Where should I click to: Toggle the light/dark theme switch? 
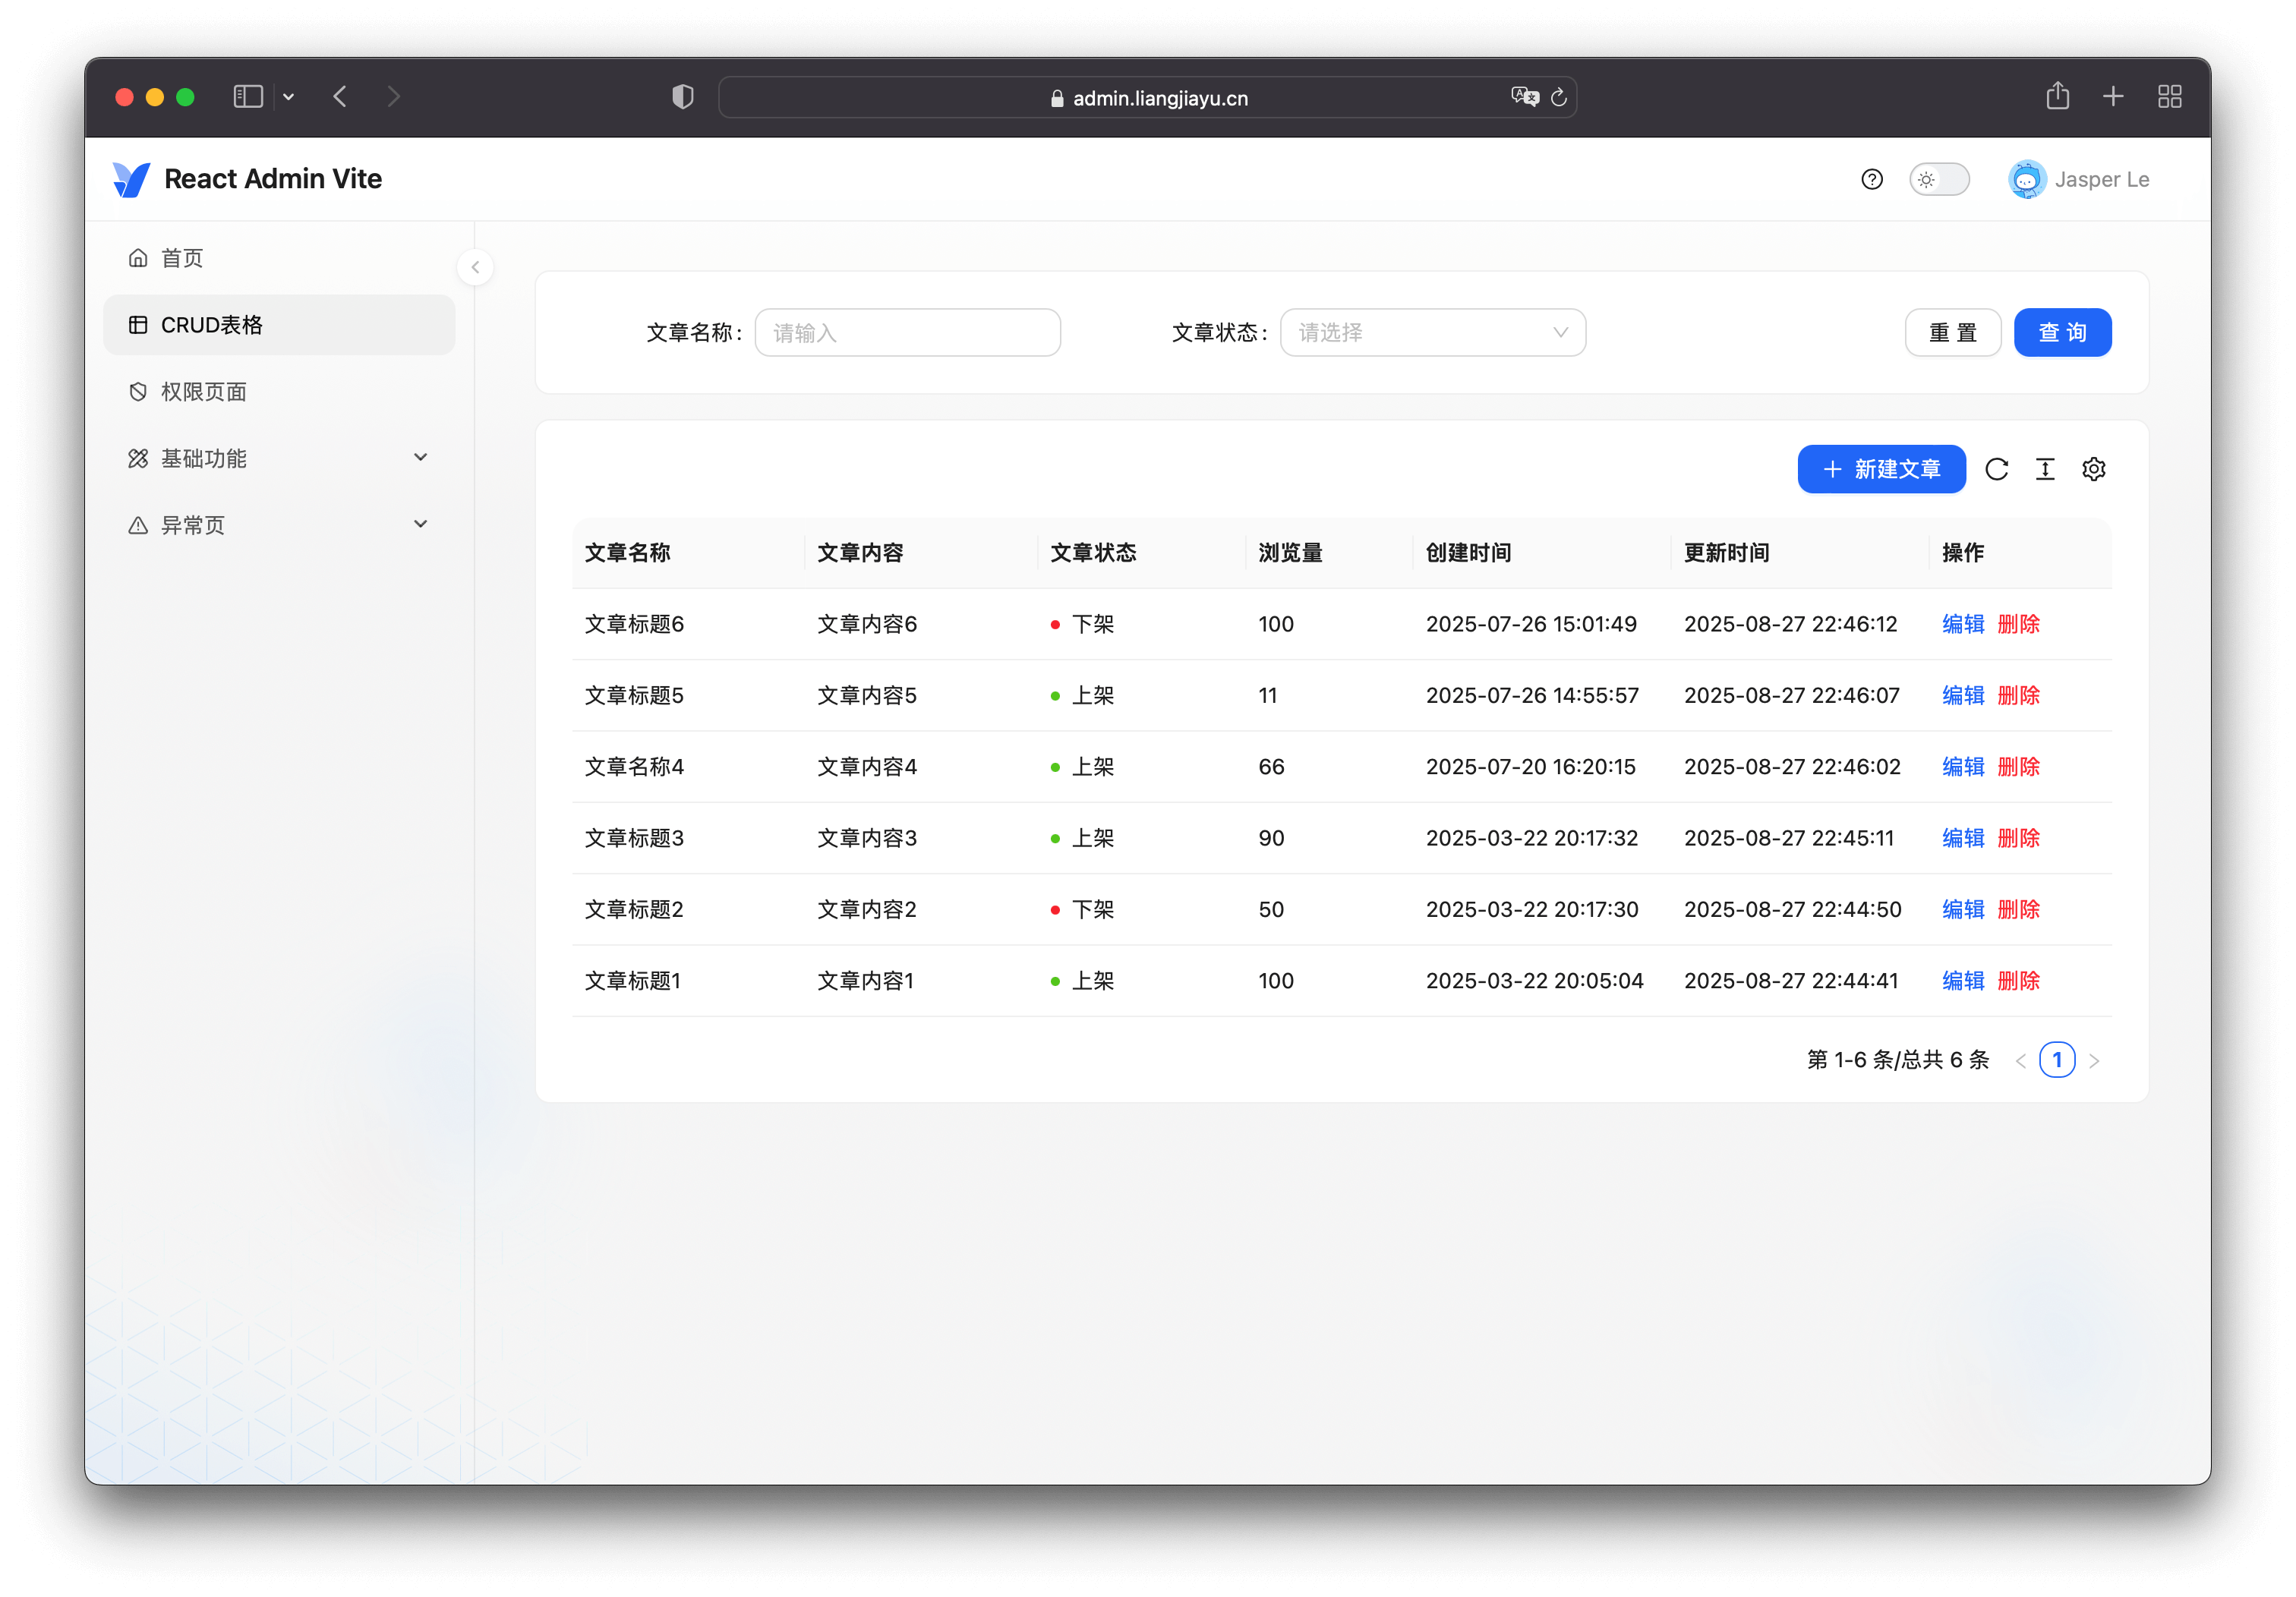tap(1938, 179)
